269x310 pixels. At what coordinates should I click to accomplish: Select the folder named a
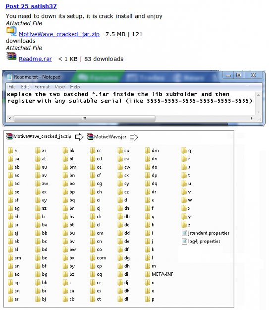pos(12,151)
